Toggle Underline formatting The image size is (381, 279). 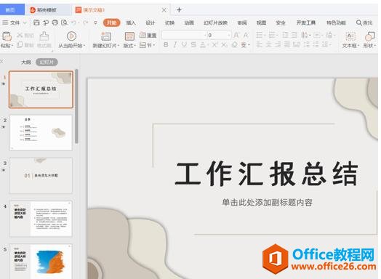click(x=184, y=44)
